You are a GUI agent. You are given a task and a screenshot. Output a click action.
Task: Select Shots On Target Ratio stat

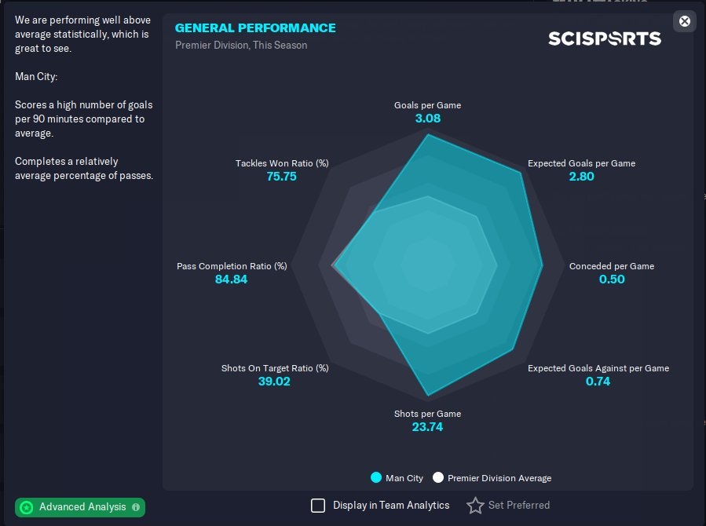pos(275,374)
